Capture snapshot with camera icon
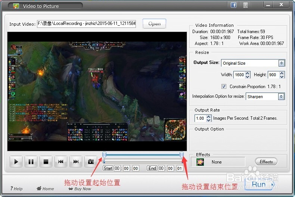Viewport: 295px width, 197px height. click(x=91, y=161)
